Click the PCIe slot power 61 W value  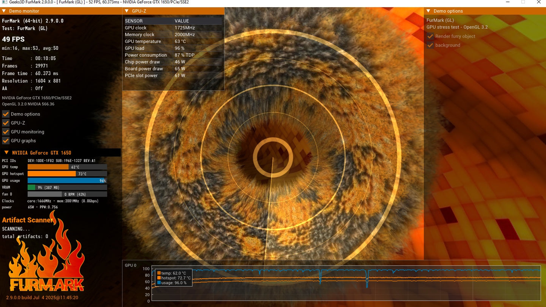coord(180,76)
